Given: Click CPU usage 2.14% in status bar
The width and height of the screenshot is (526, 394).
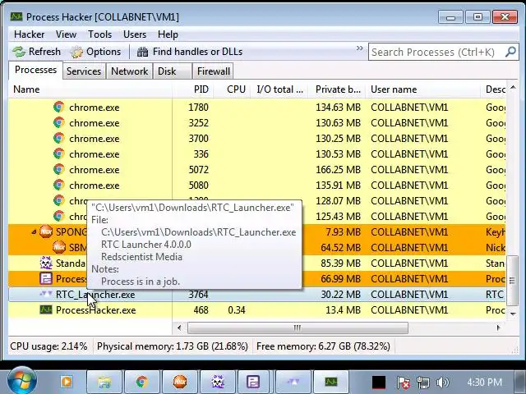Looking at the screenshot, I should coord(48,346).
